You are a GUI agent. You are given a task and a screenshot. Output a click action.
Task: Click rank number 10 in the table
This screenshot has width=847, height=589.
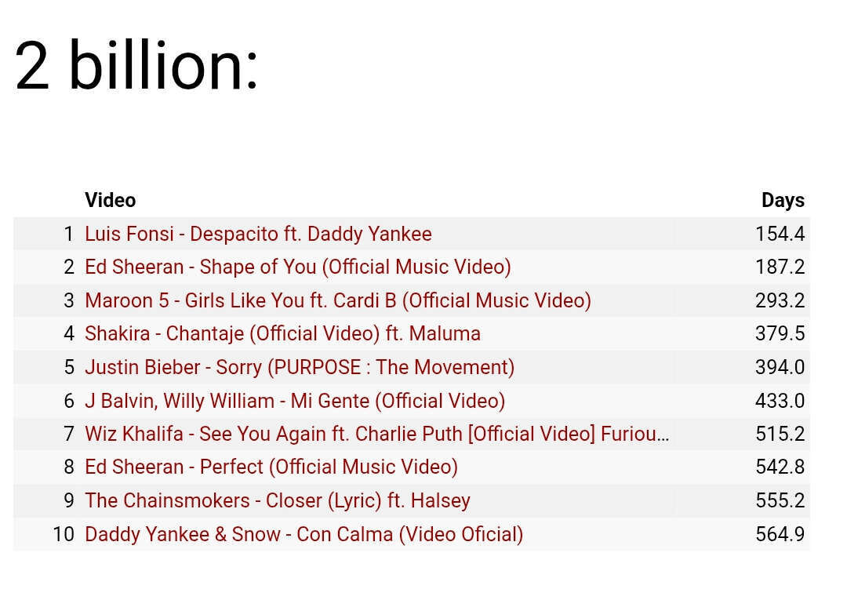point(64,534)
